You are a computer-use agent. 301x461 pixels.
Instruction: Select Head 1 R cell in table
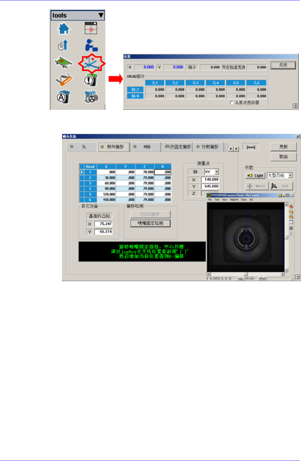click(x=163, y=172)
